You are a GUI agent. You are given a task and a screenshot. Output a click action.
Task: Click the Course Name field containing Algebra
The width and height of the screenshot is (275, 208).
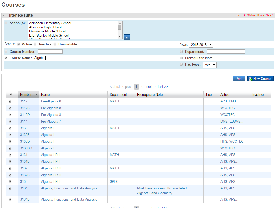[54, 58]
